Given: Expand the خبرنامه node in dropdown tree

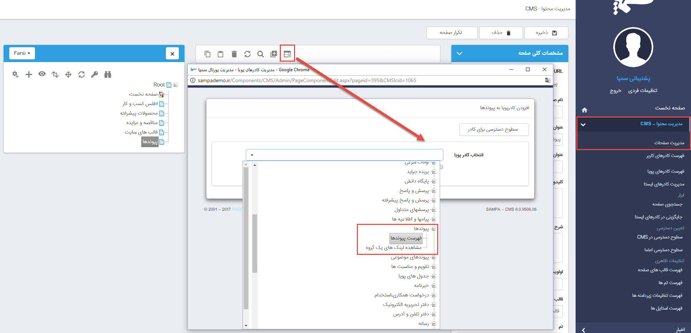Looking at the screenshot, I should pos(434,286).
